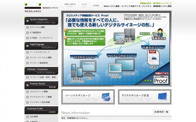Image resolution: width=196 pixels, height=122 pixels.
Task: Click arrow icon beside コンテンツ企画・制作・運営
Action: pyautogui.click(x=27, y=77)
